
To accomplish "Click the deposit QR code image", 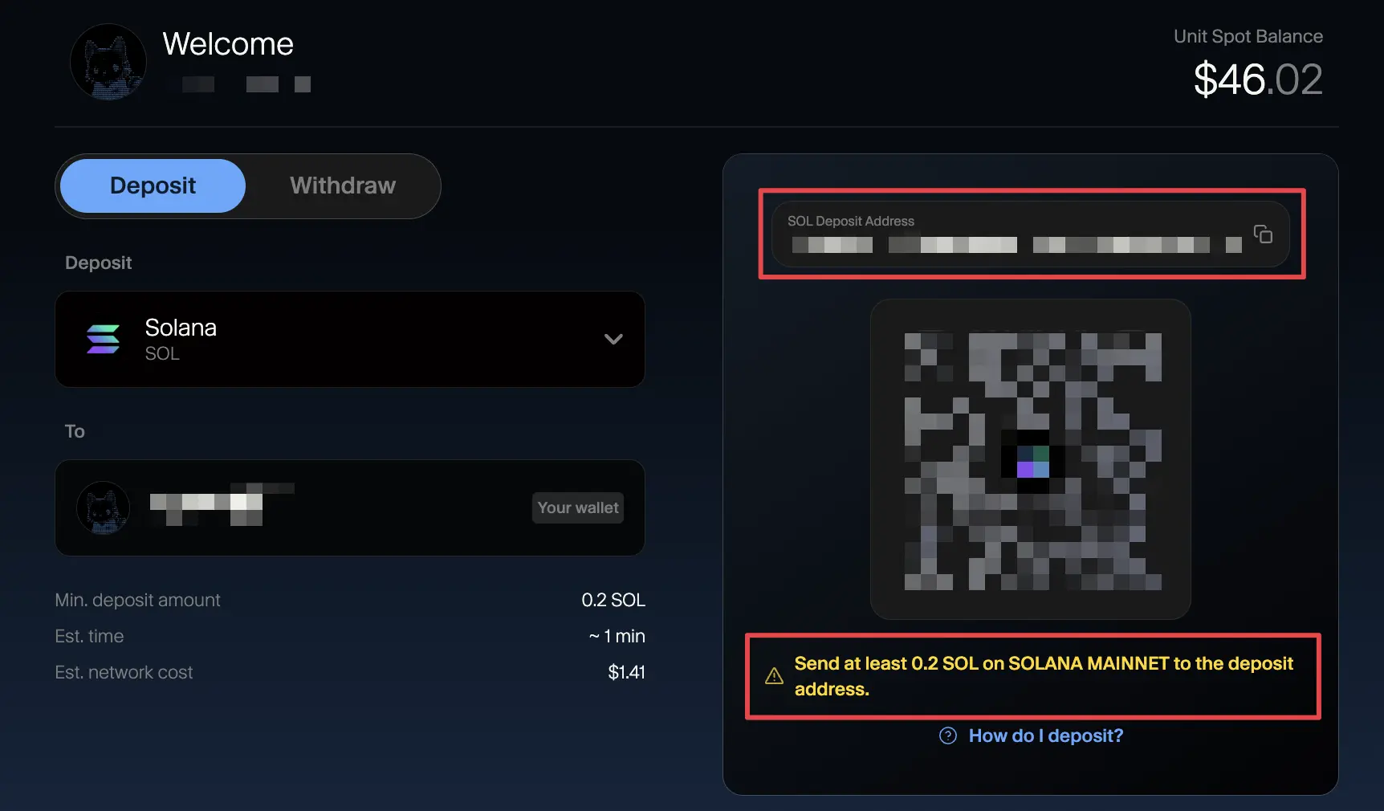I will pyautogui.click(x=1032, y=459).
